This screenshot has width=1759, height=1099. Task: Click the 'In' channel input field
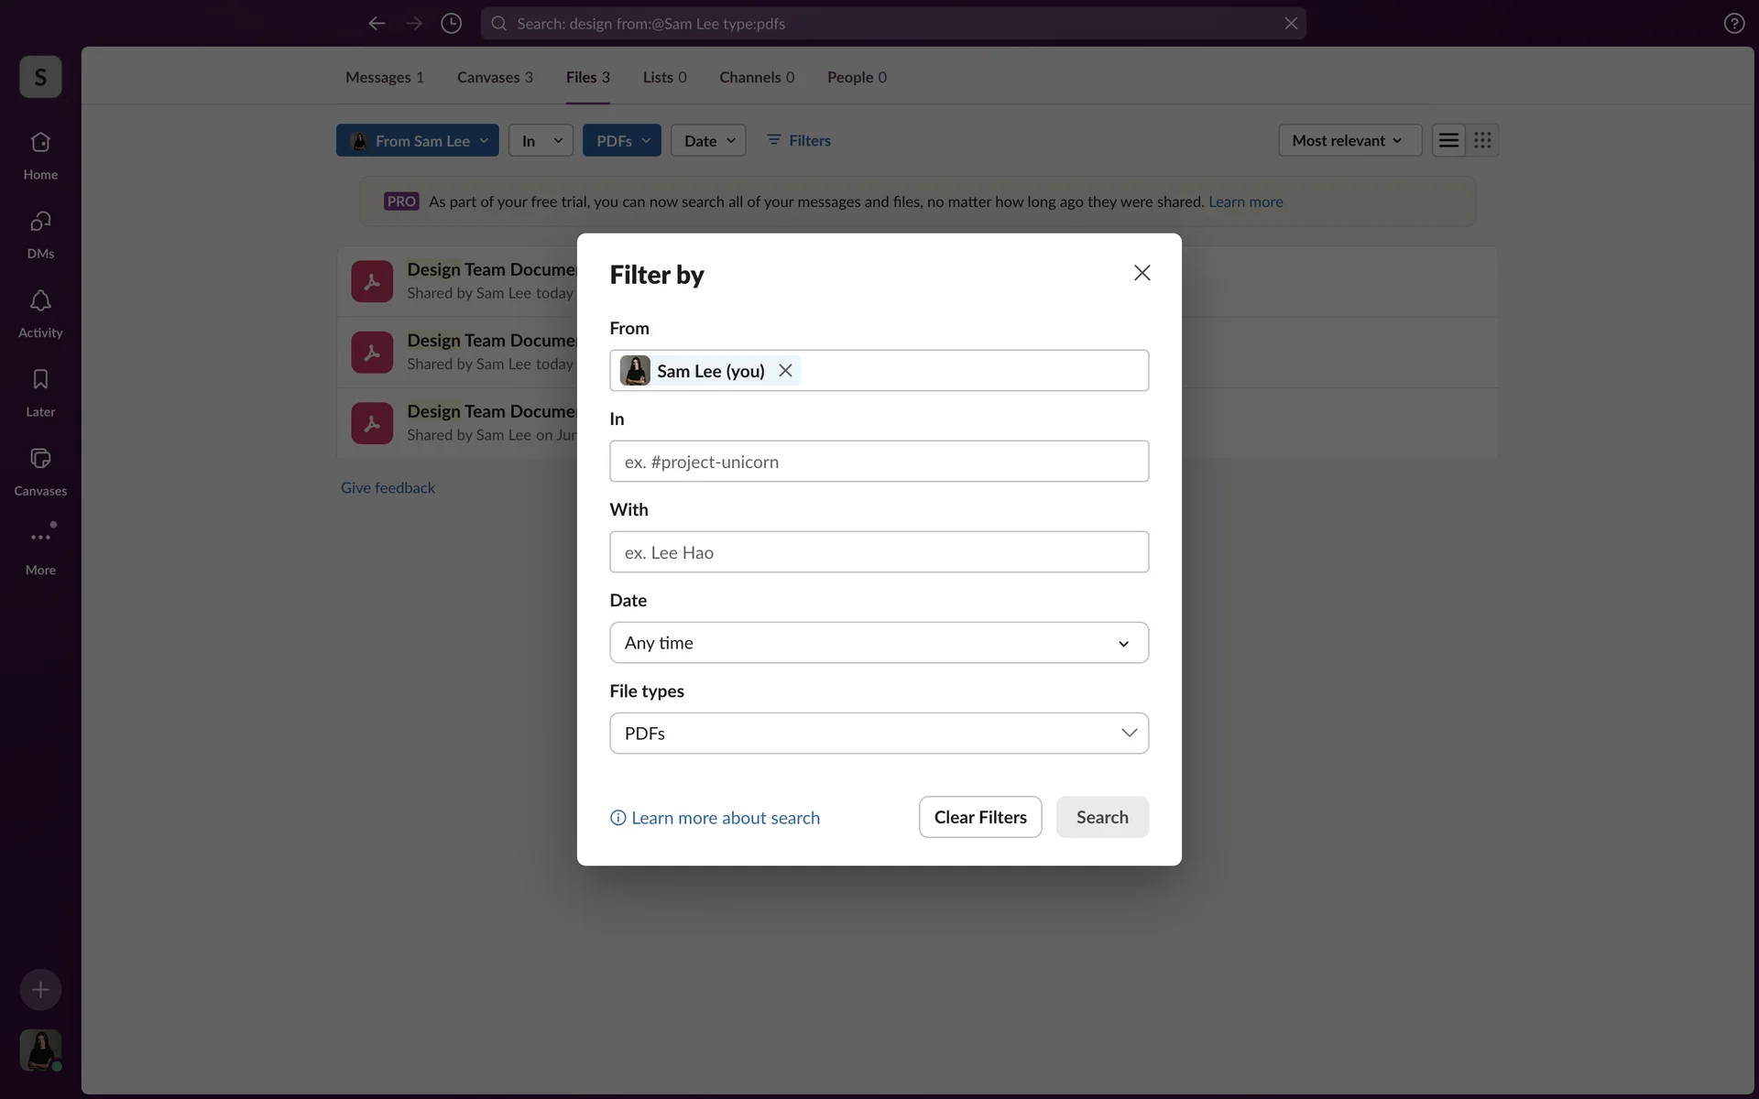coord(879,462)
